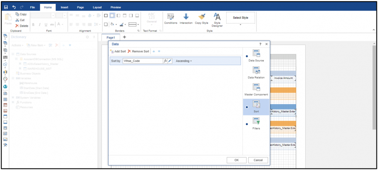Collapse the ribbon with the chevron
Image resolution: width=378 pixels, height=170 pixels.
pyautogui.click(x=374, y=29)
